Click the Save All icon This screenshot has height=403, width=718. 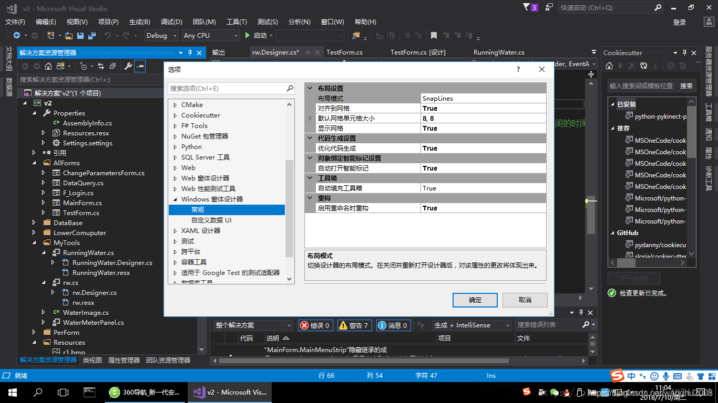[x=92, y=35]
